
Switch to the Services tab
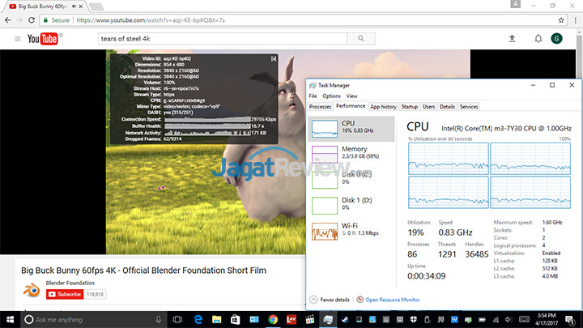pos(469,107)
